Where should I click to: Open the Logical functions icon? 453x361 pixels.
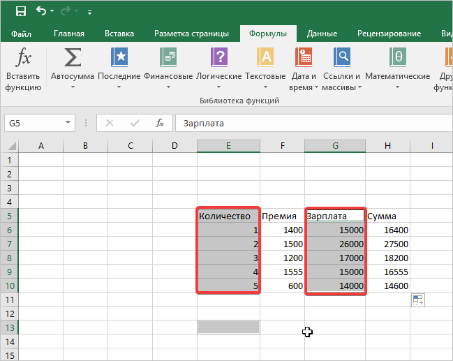(x=218, y=59)
